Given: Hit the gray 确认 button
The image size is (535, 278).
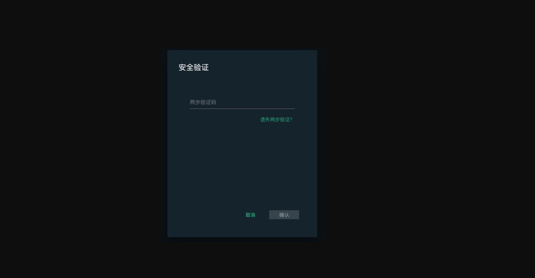Looking at the screenshot, I should click(x=284, y=215).
